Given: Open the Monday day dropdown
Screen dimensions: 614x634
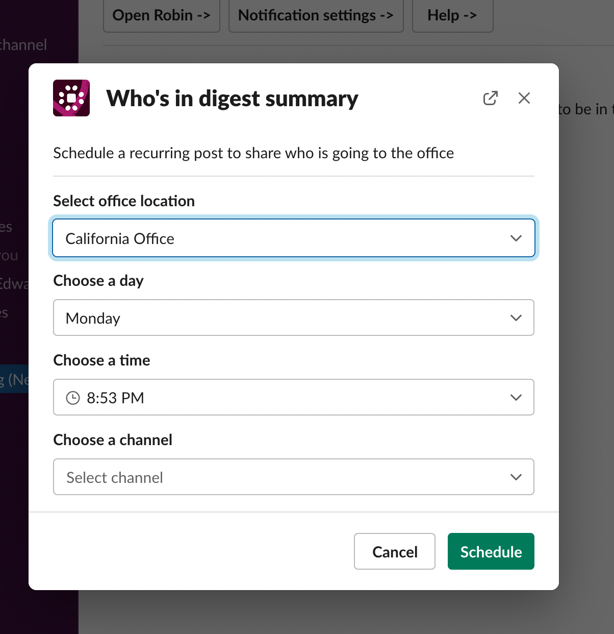Looking at the screenshot, I should point(294,318).
